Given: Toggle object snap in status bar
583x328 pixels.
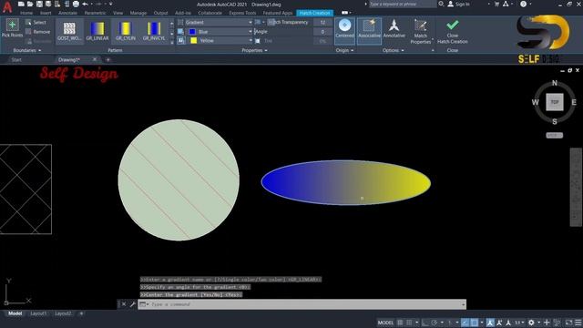Looking at the screenshot, I should (x=474, y=323).
